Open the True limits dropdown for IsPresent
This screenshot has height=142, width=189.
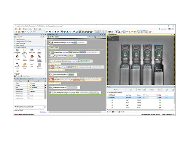157,95
